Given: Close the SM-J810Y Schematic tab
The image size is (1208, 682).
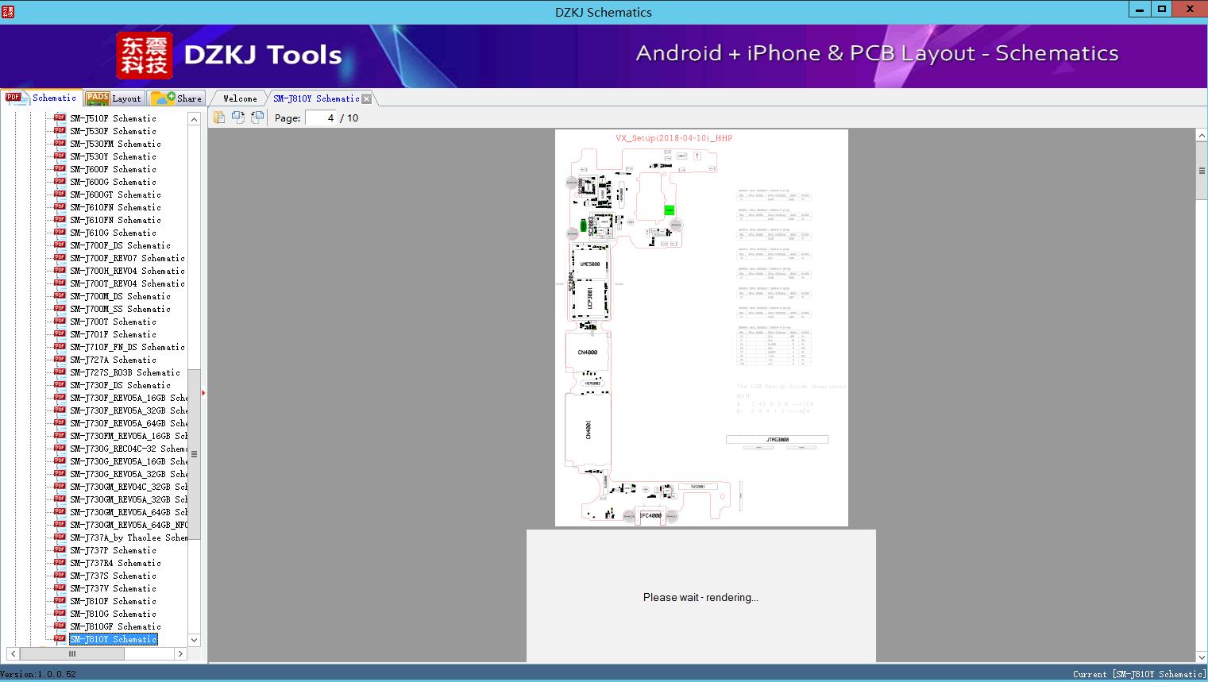Looking at the screenshot, I should pos(366,98).
